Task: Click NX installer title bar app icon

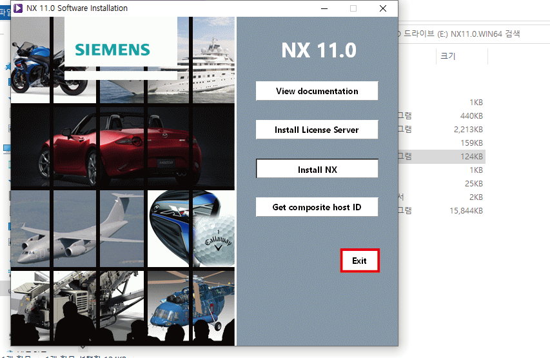Action: point(18,8)
